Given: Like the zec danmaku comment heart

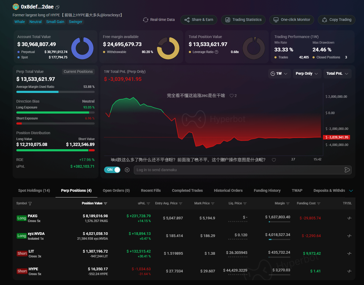Looking at the screenshot, I should pos(231,96).
